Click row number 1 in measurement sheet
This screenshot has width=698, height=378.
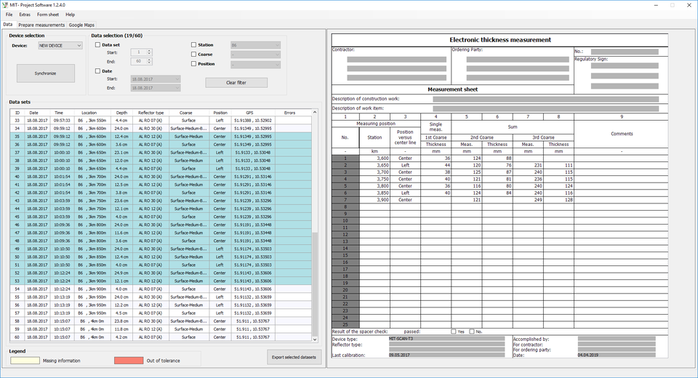345,158
